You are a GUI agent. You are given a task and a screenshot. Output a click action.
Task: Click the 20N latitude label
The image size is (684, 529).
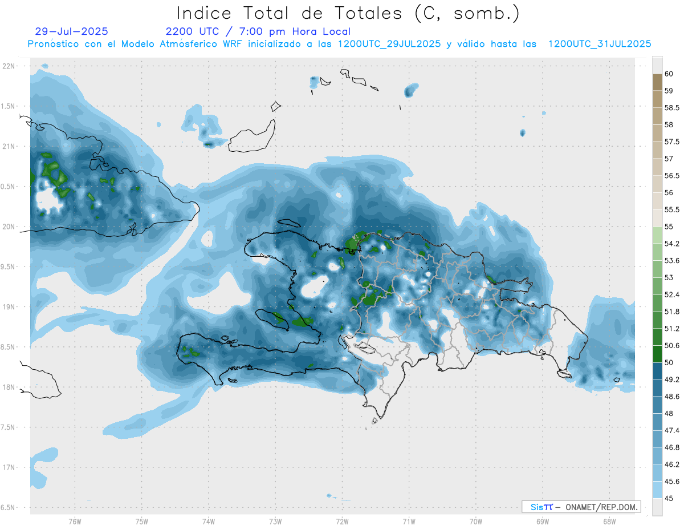click(x=10, y=227)
